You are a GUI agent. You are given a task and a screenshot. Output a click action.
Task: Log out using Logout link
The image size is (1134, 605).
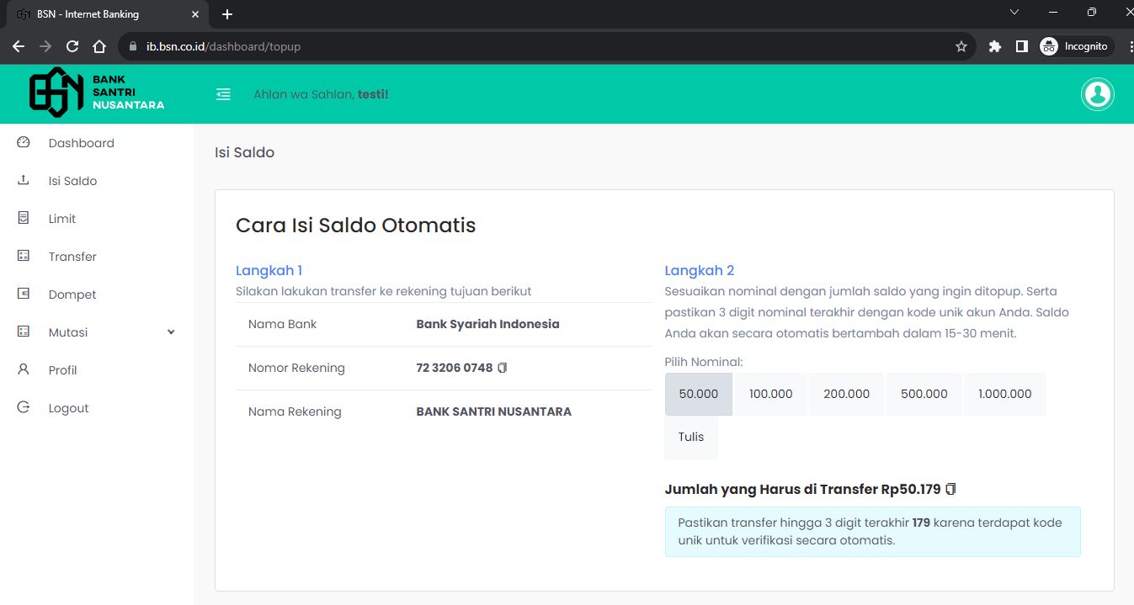coord(68,408)
